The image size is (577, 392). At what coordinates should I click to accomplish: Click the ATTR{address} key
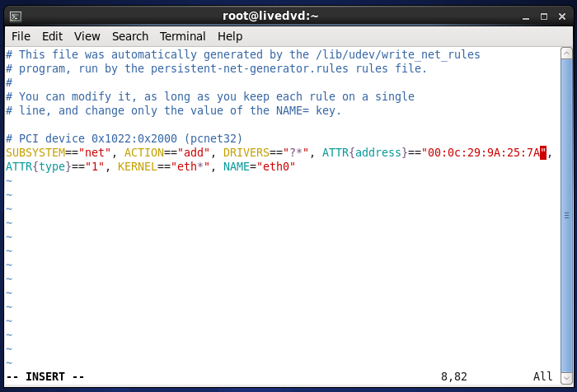[365, 152]
